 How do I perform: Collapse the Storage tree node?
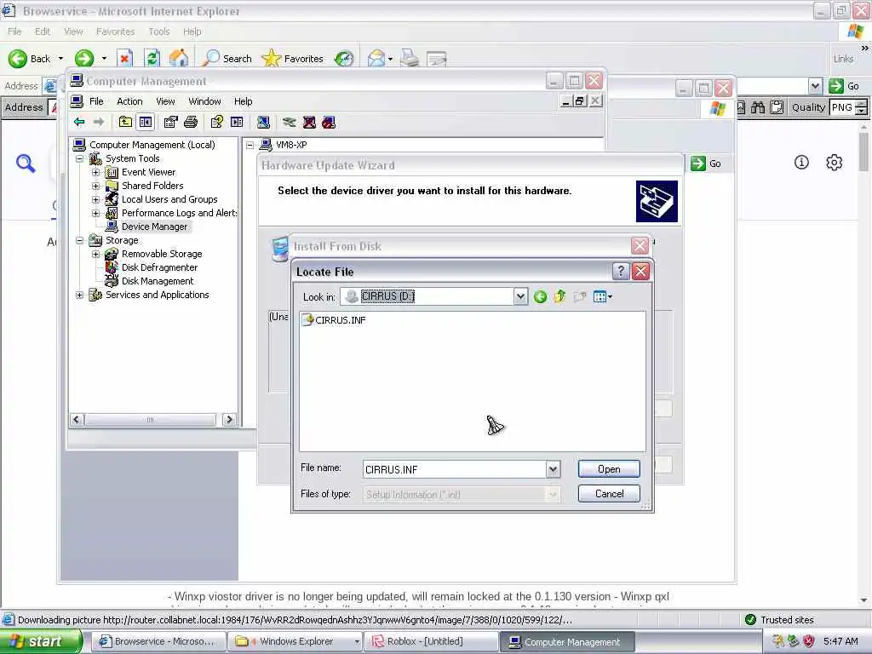click(x=79, y=240)
